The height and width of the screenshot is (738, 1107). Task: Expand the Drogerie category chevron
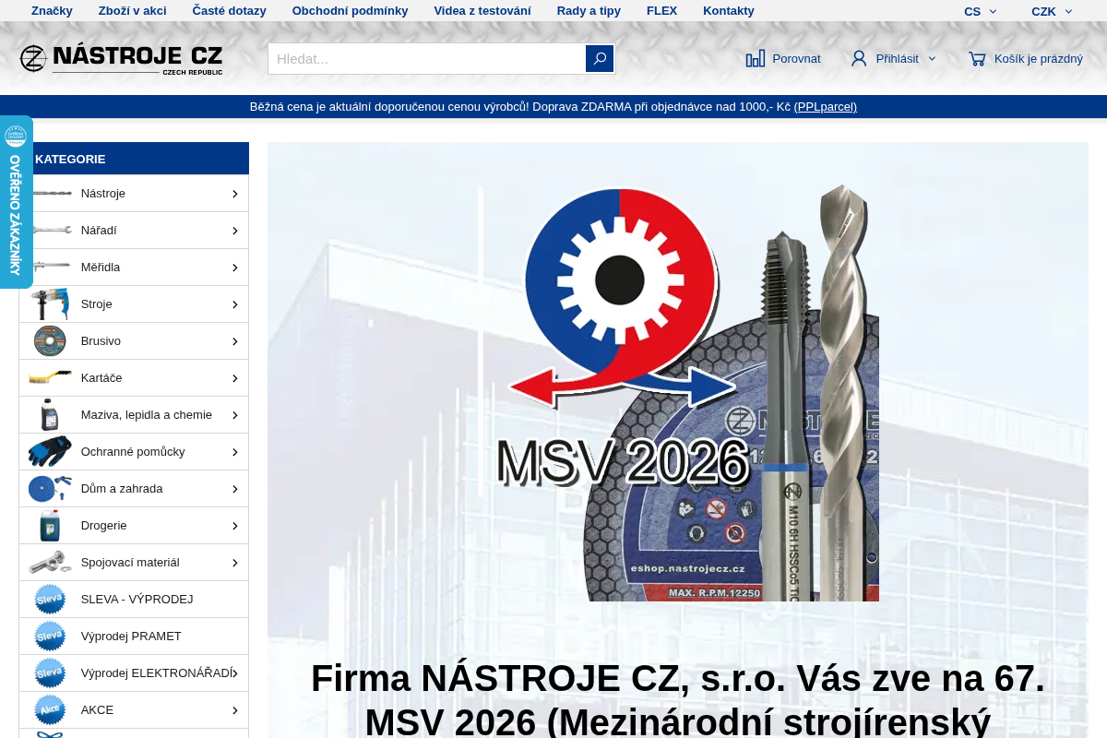(x=234, y=526)
